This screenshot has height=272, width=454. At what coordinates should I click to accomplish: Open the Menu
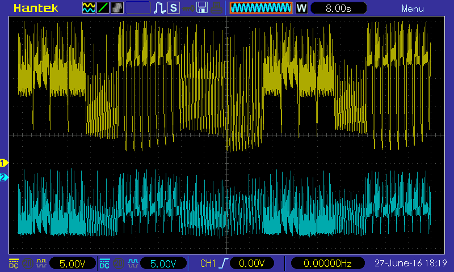pyautogui.click(x=413, y=9)
